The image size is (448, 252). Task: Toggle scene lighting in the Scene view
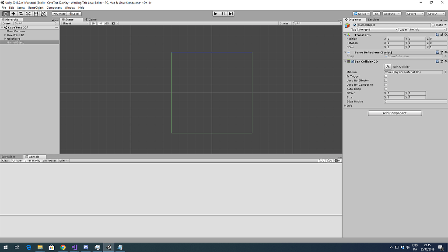(x=101, y=23)
